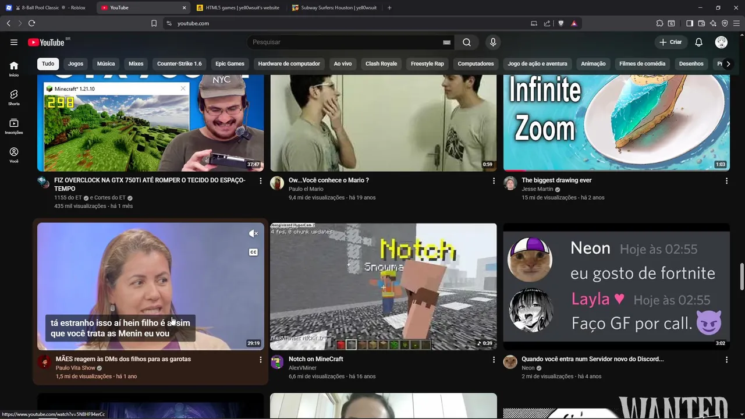Close the YouTube browser tab
Image resolution: width=745 pixels, height=419 pixels.
tap(185, 8)
